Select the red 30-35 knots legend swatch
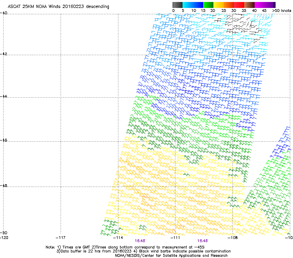This screenshot has height=258, width=293. tap(239, 5)
